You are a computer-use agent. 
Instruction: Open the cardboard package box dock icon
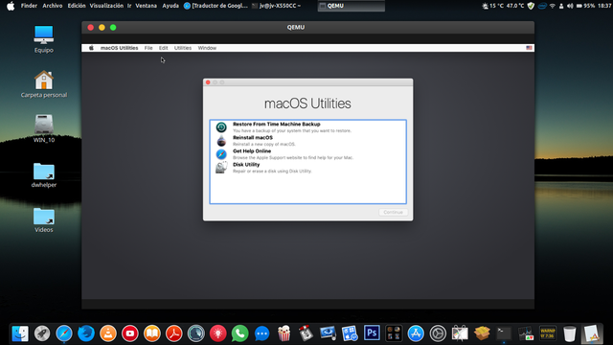coord(482,333)
